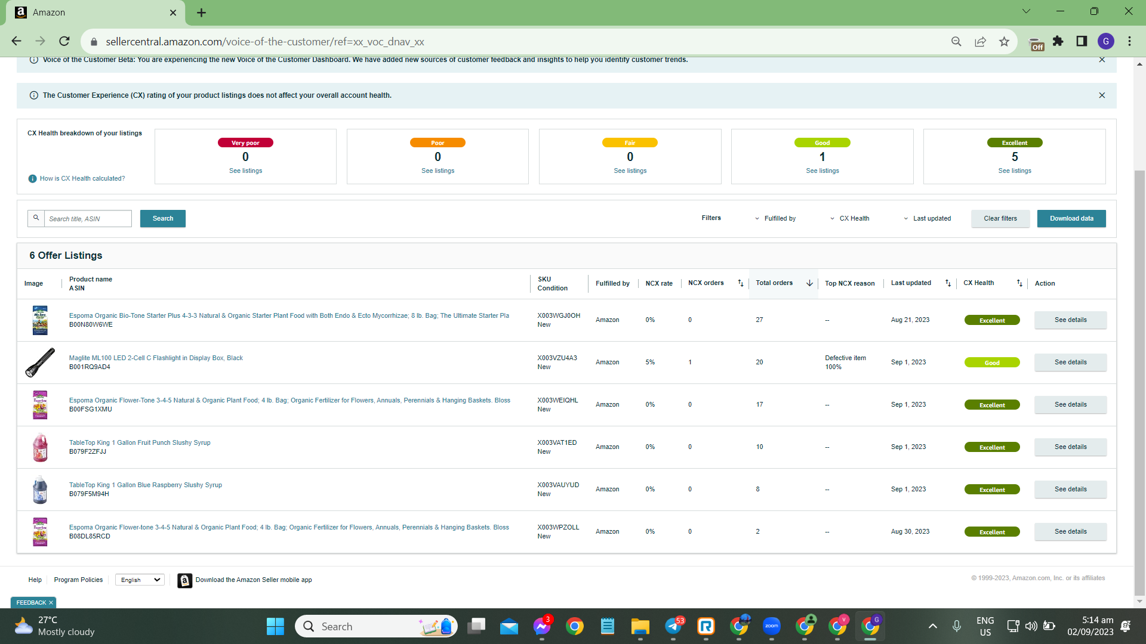See listings under Excellent
Screen dimensions: 1146x644
point(1014,171)
